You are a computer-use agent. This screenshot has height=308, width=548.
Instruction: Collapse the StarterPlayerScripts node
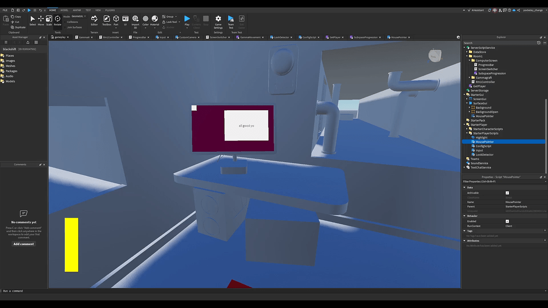pyautogui.click(x=467, y=133)
